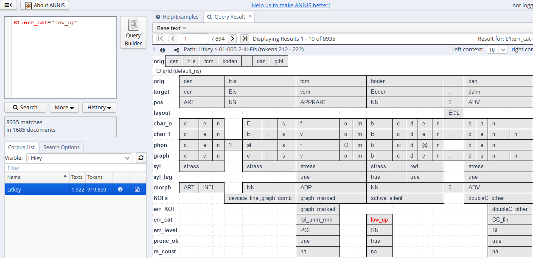The image size is (533, 258).
Task: Switch to the Search Options tab
Action: coord(62,147)
